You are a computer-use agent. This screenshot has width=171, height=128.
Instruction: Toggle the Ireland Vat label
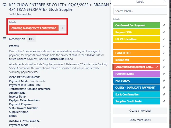(x=137, y=60)
